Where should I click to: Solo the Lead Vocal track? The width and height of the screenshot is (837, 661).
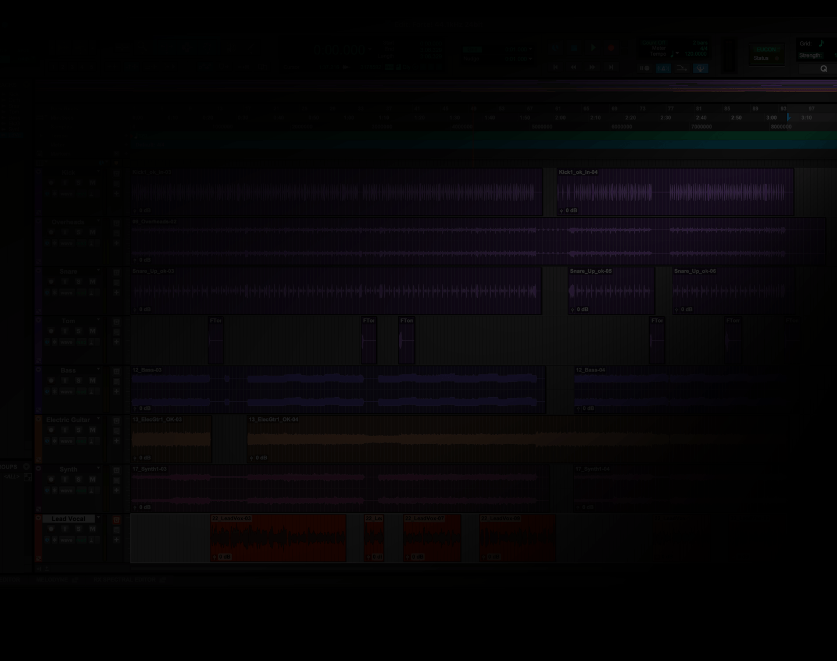point(78,528)
